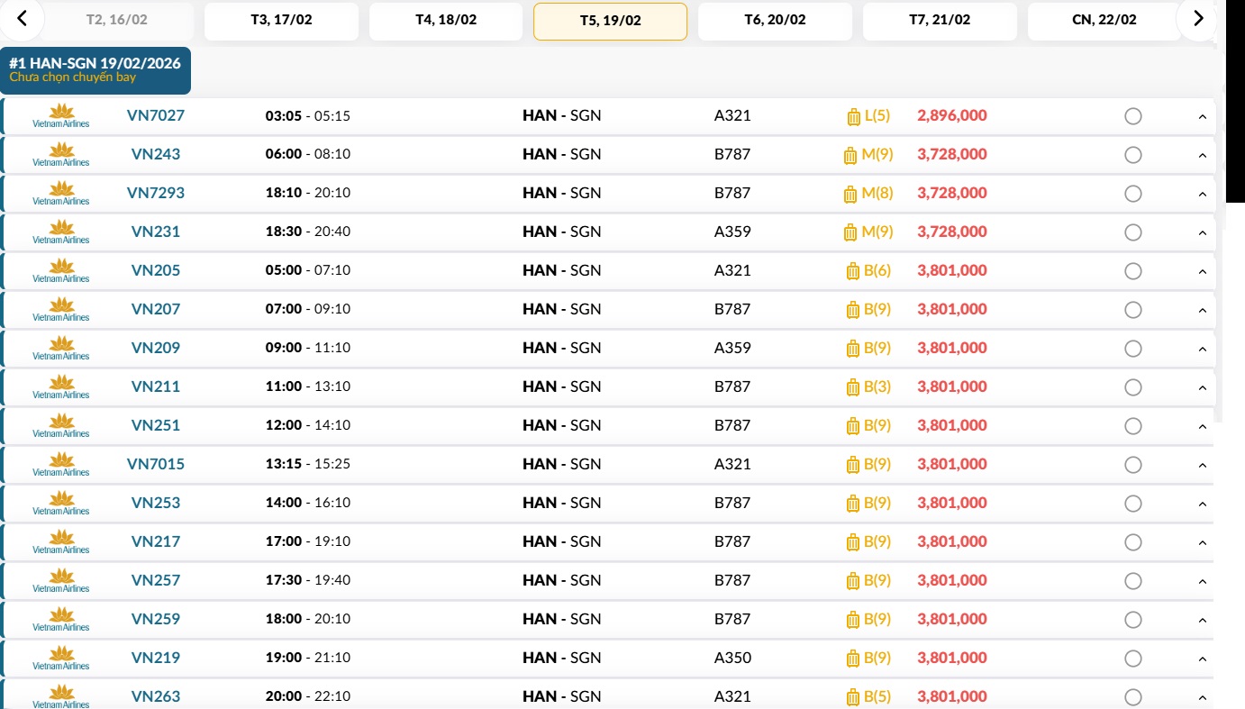Switch to the T6, 20/02 date tab
The image size is (1245, 709).
[x=775, y=21]
